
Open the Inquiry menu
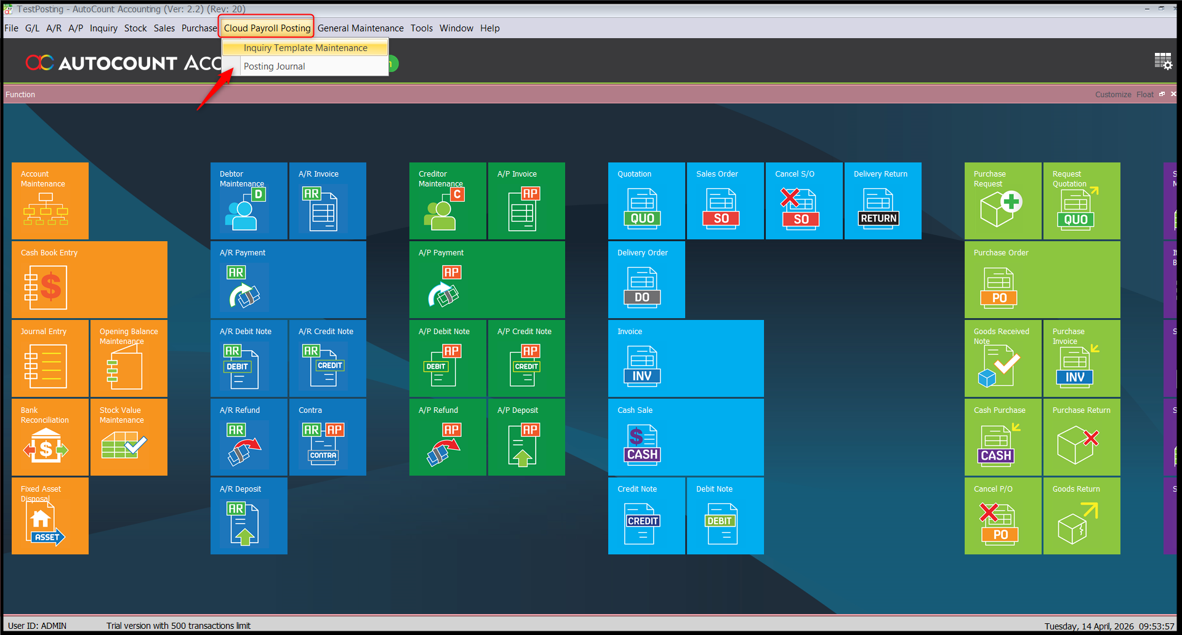tap(103, 28)
